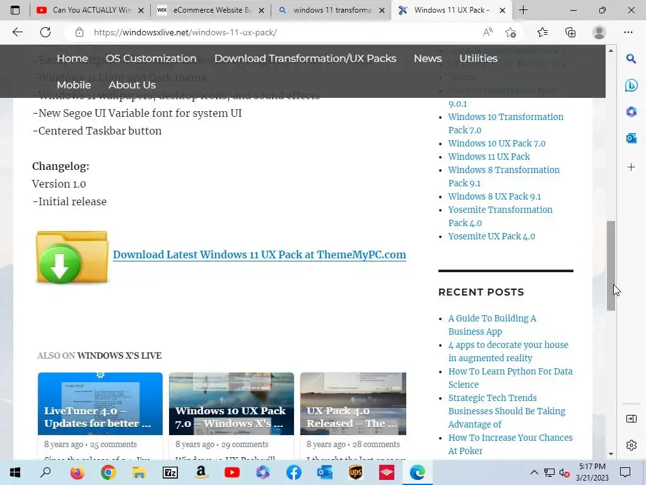Add this page to favorites with star-plus icon
The height and width of the screenshot is (485, 646).
511,32
